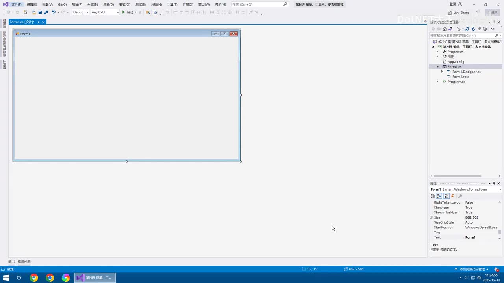Click the Solution Explorer search magnifier icon
Screen dimensions: 504x283
pos(497,35)
